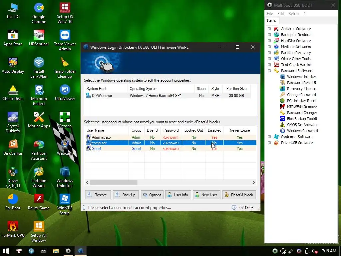Click the New User button
Screen dimensions: 341x256
[206, 195]
